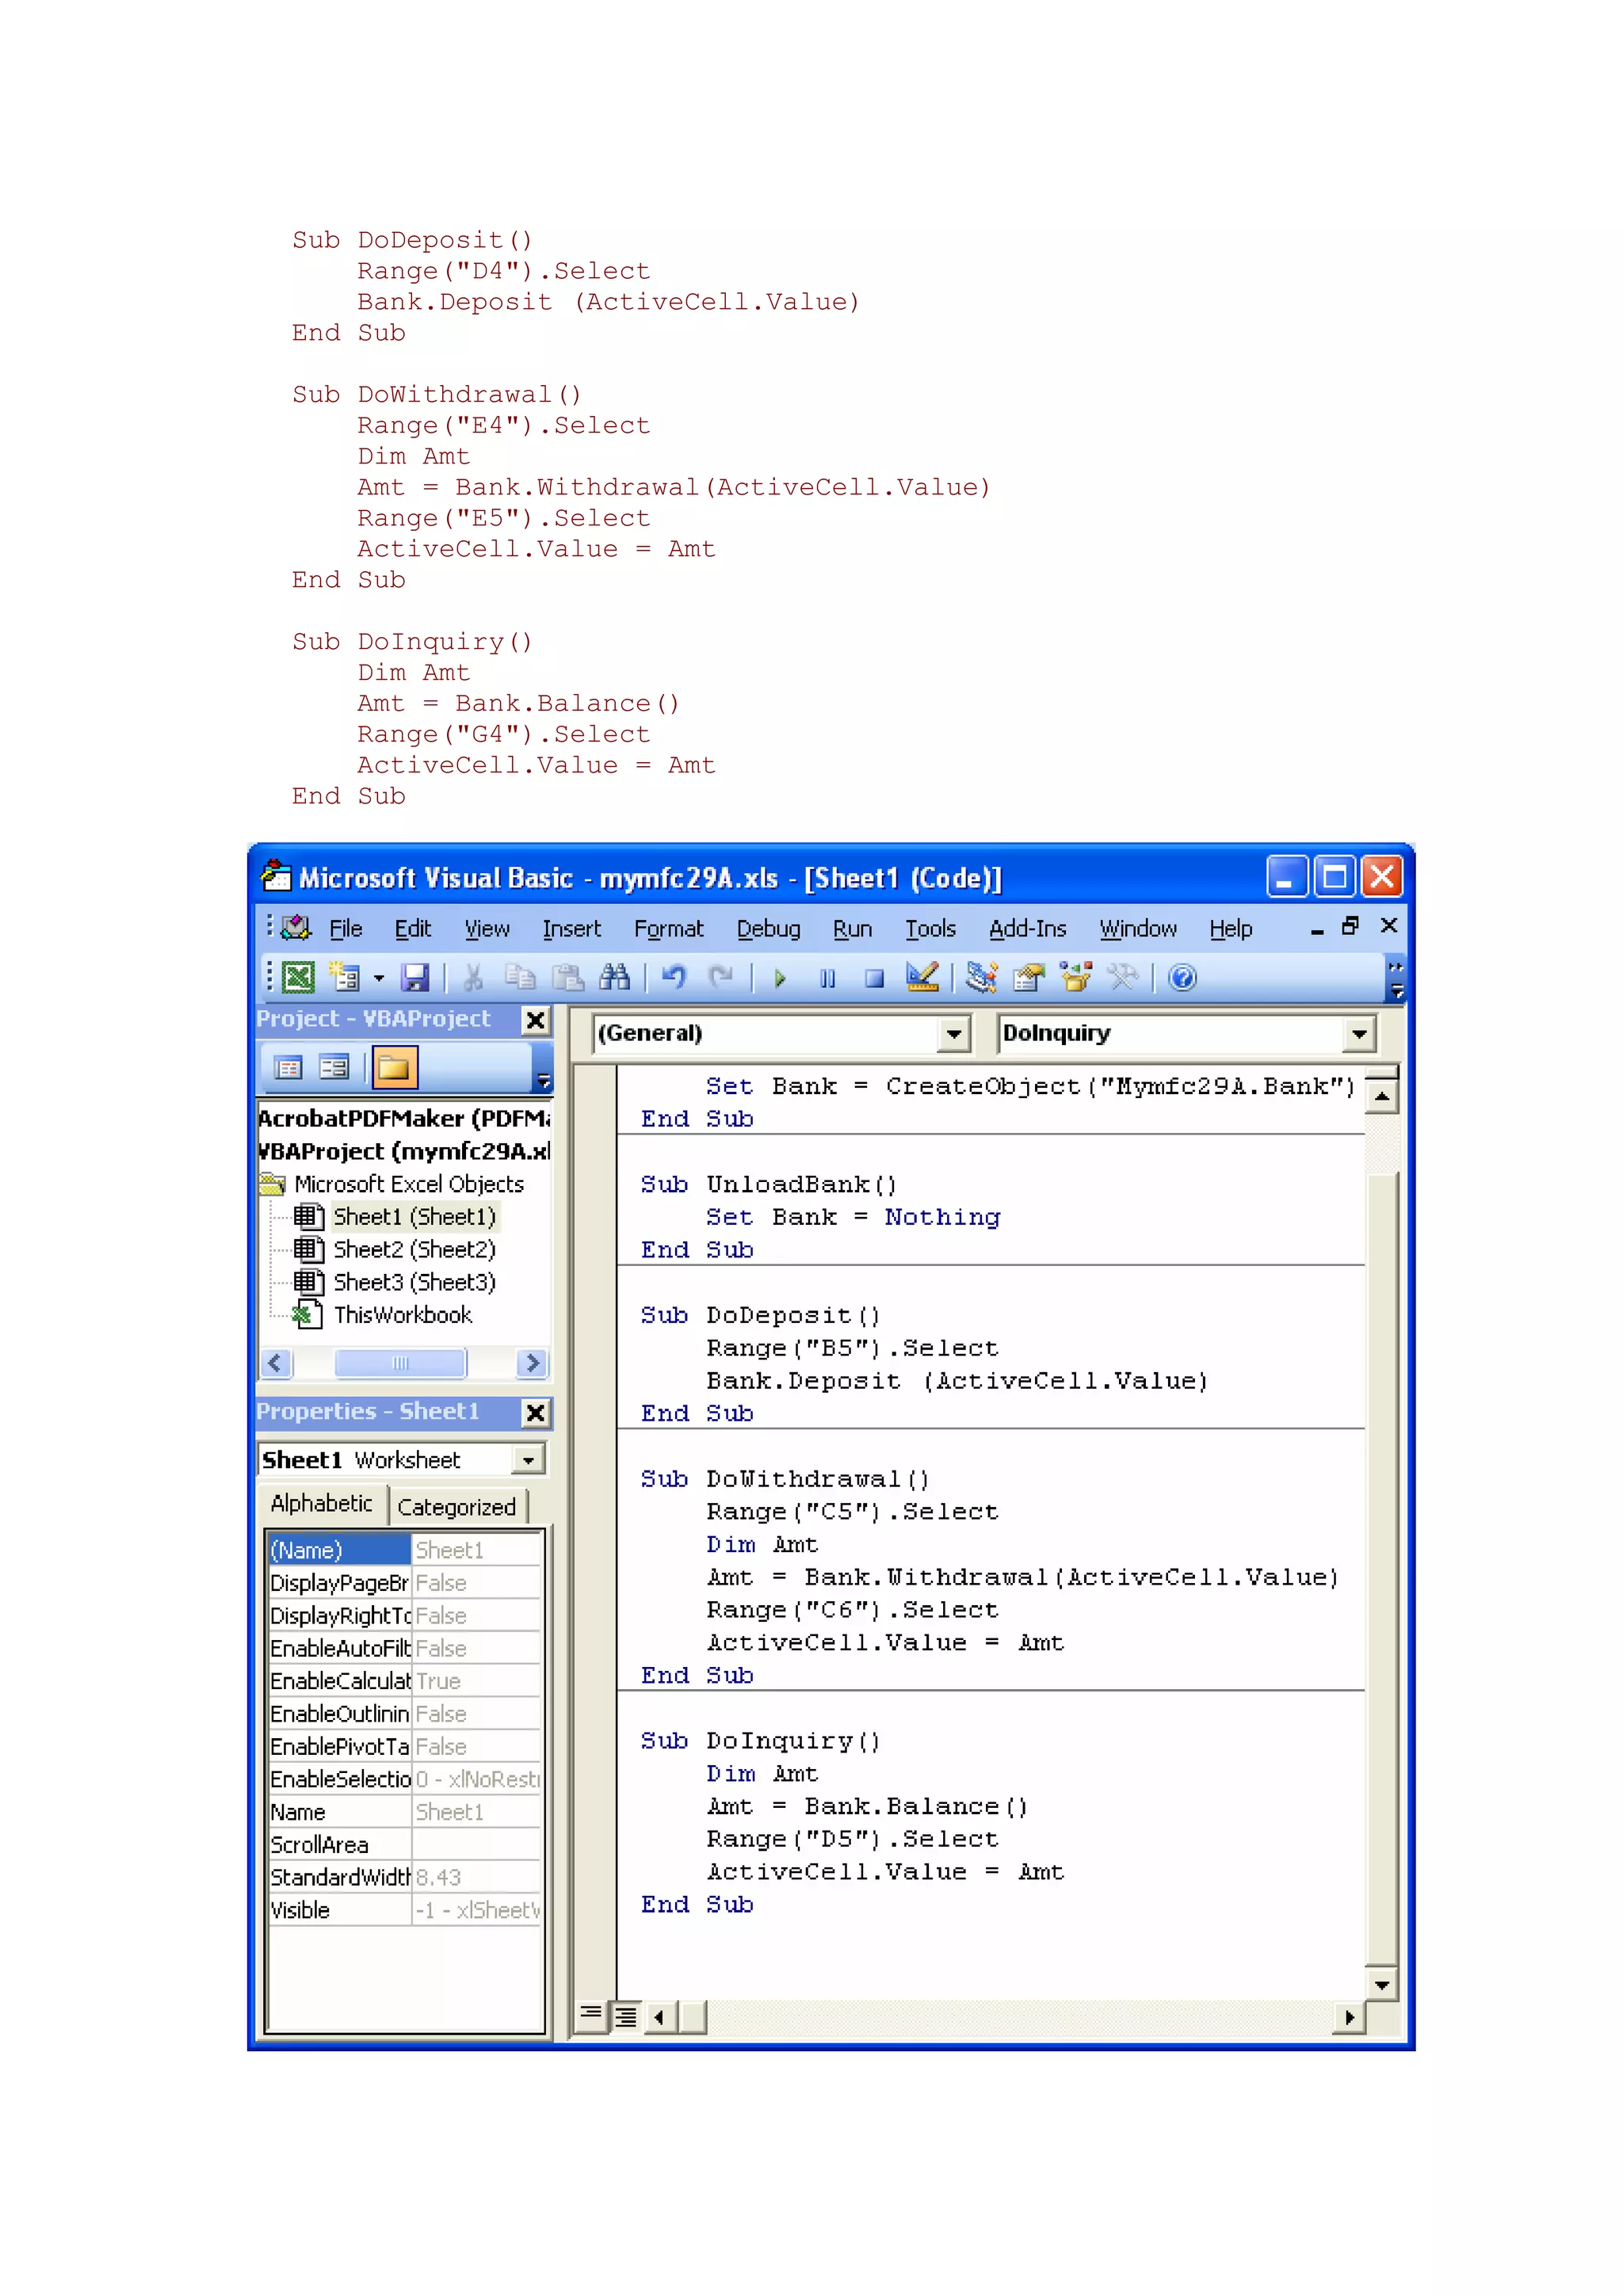Screen dimensions: 1623x2296
Task: Open the Object Browser icon
Action: [1076, 977]
